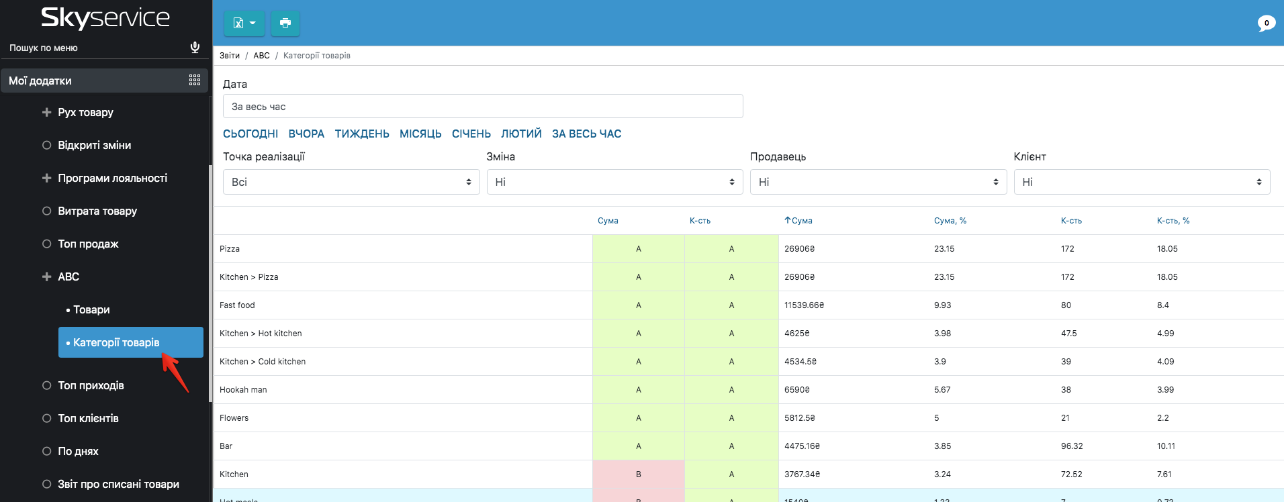Open the Продавець dropdown
This screenshot has width=1284, height=502.
pos(878,182)
